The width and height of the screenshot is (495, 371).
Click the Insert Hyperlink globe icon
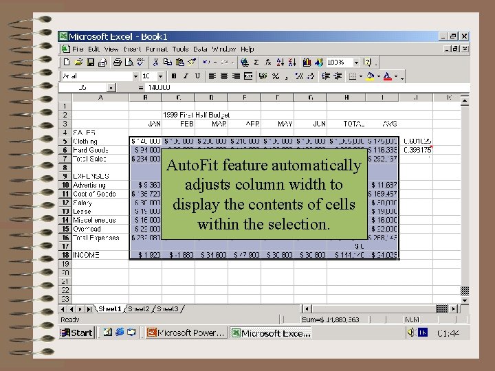click(x=244, y=62)
